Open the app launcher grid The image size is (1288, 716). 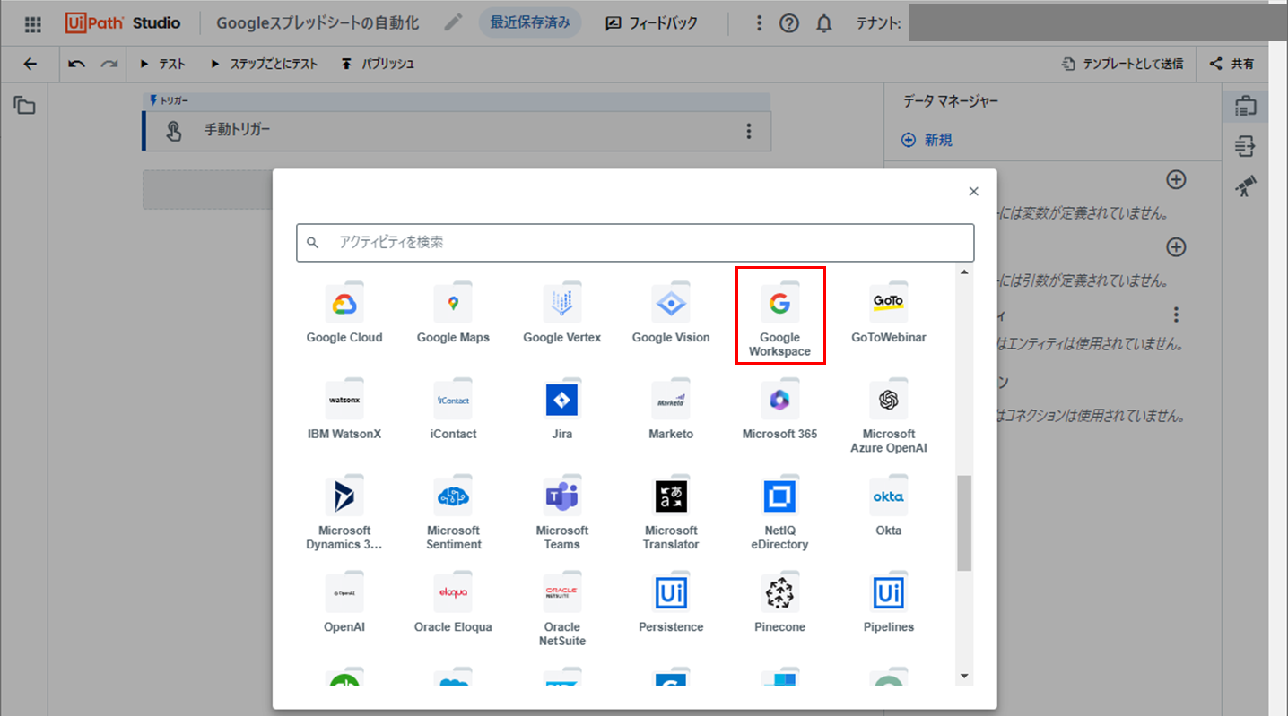[x=32, y=23]
